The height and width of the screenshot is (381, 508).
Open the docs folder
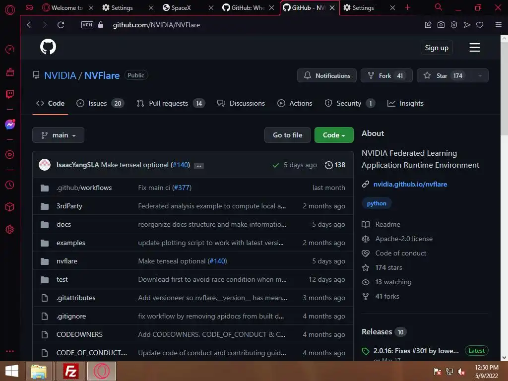(x=63, y=224)
